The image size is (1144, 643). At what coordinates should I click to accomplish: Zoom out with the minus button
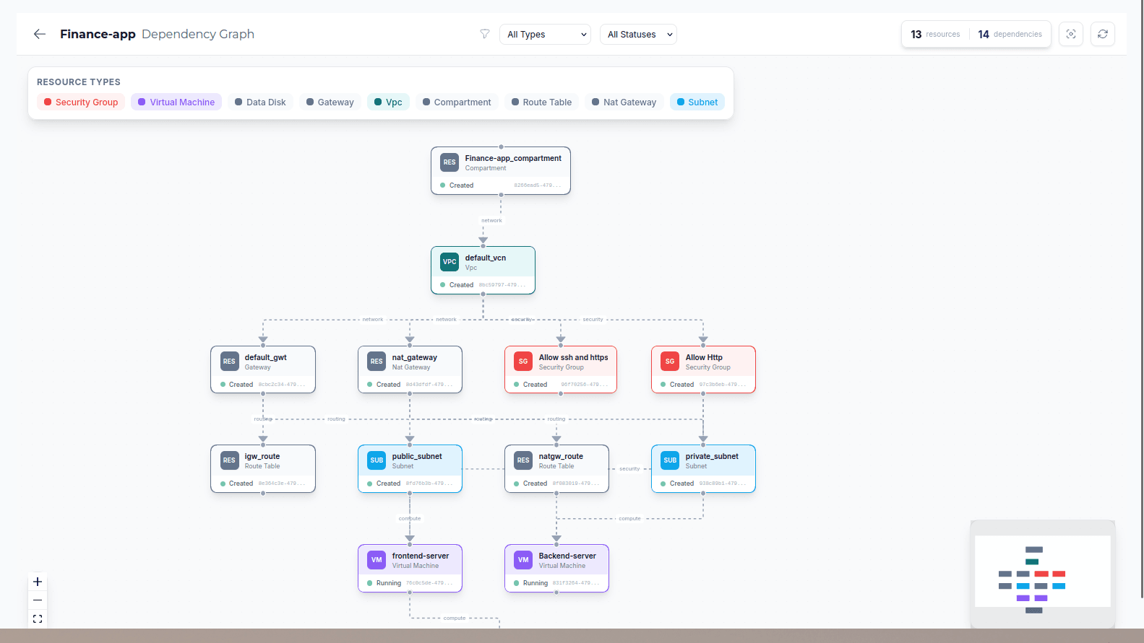tap(38, 600)
